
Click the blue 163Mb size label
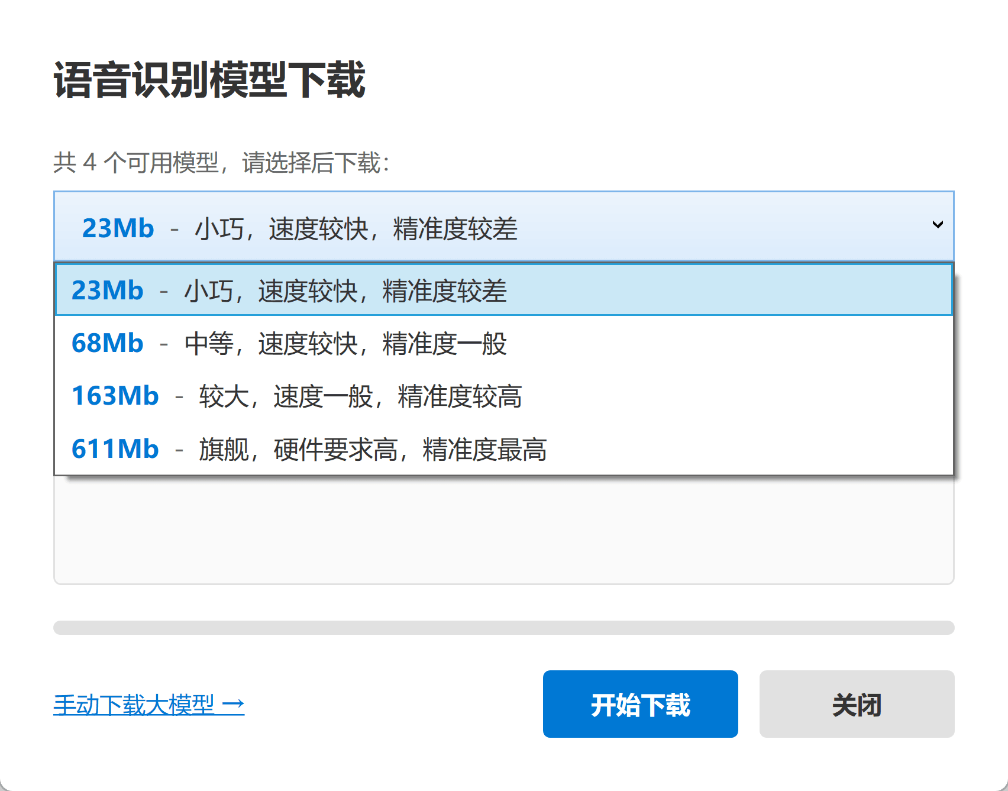(x=115, y=396)
